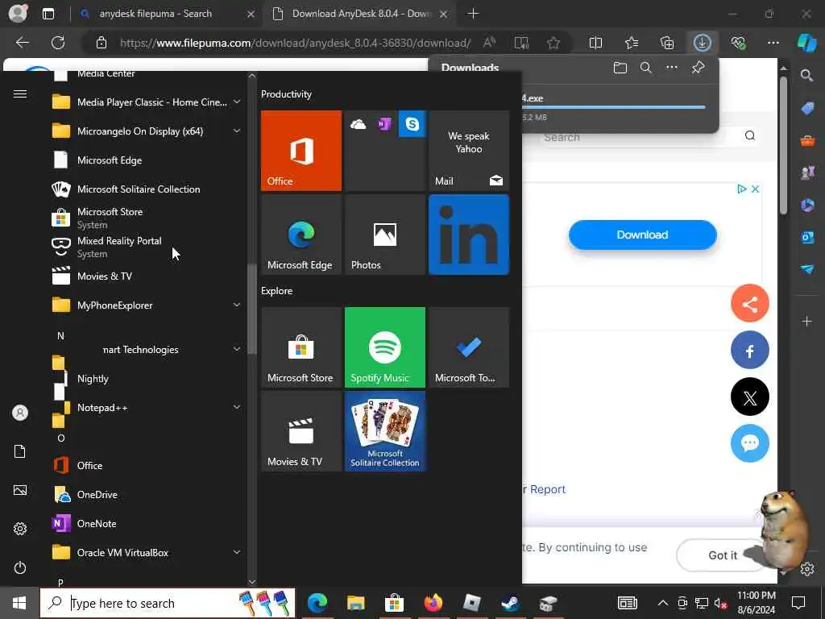Switch to anydesk filepuma Search tab
Viewport: 825px width, 619px height.
(166, 14)
